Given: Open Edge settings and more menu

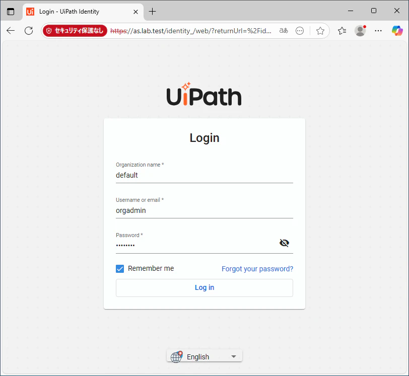Looking at the screenshot, I should [378, 31].
